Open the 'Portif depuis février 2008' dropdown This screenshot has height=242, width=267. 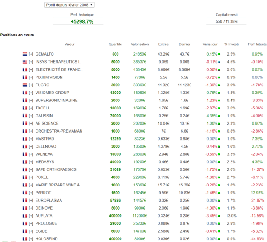pos(69,4)
